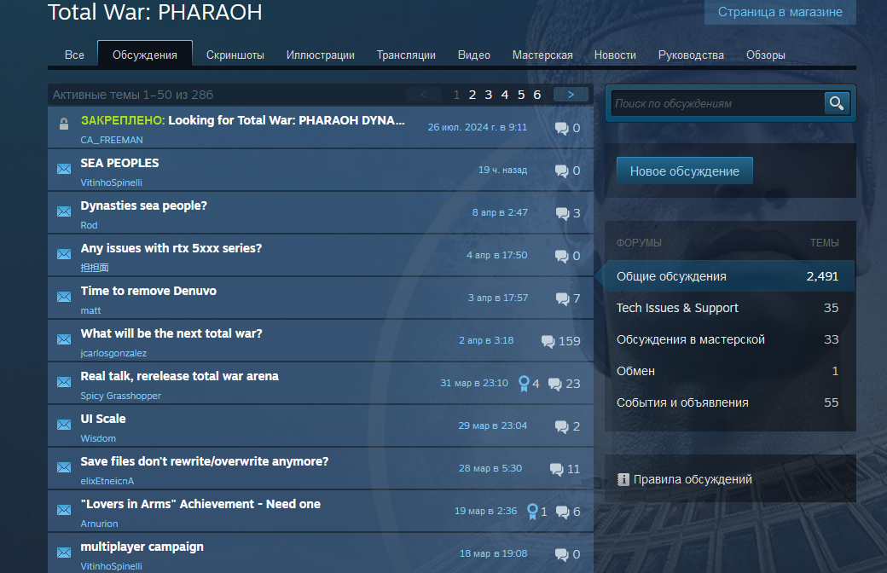Click the magnifier search icon button

pyautogui.click(x=837, y=103)
